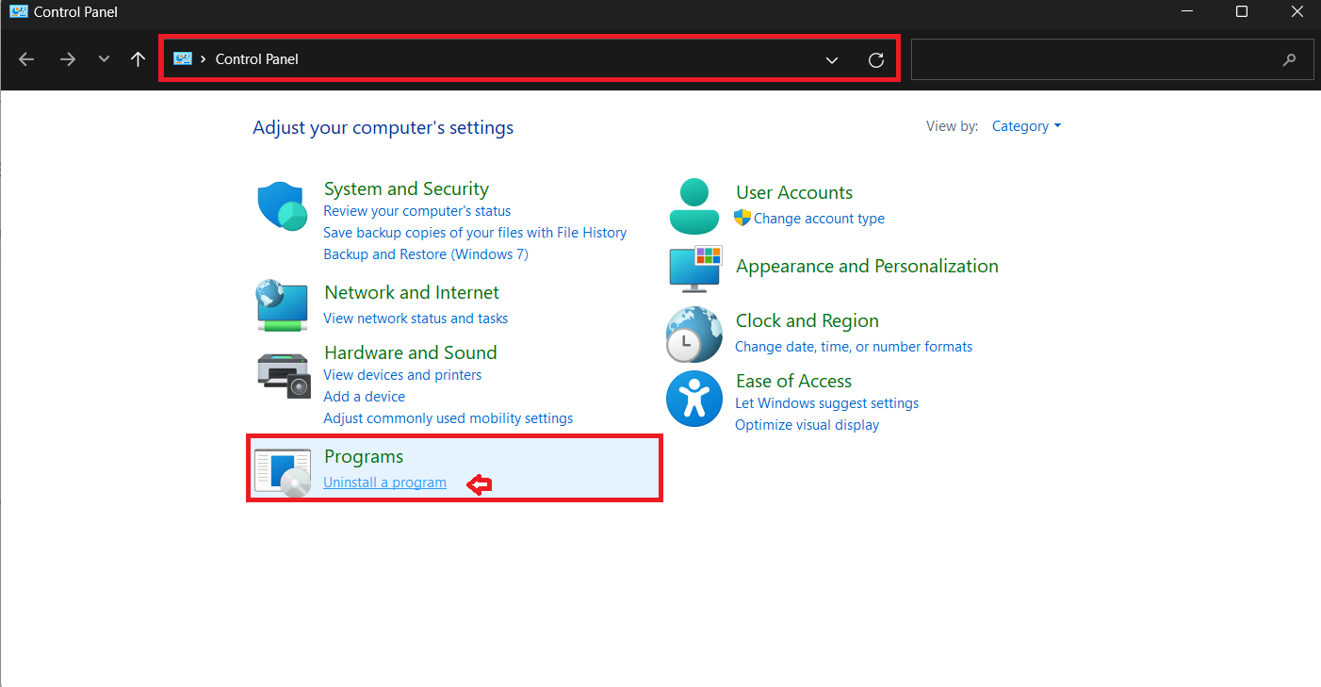Viewport: 1321px width, 687px height.
Task: Click Review your computer's status
Action: (417, 211)
